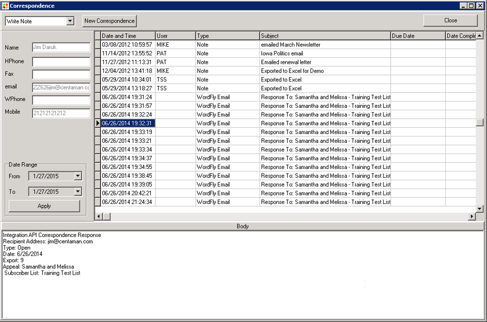Open the From date picker dropdown

[x=78, y=176]
